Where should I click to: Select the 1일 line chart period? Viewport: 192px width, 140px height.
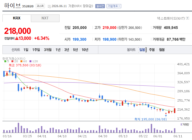pos(26,50)
